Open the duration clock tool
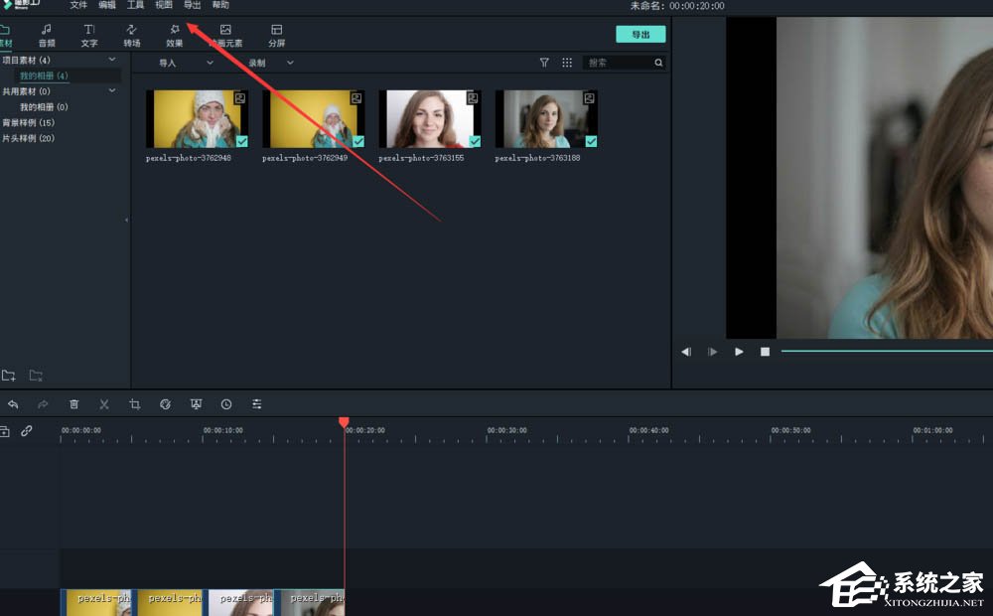The width and height of the screenshot is (993, 616). pyautogui.click(x=226, y=404)
